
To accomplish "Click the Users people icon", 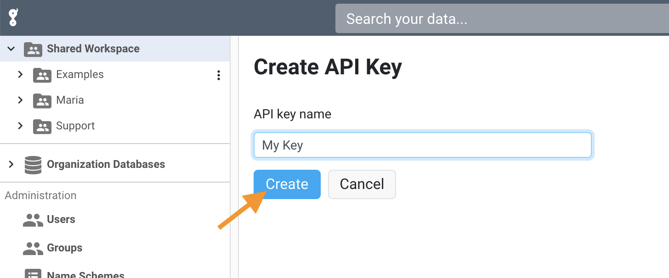I will coord(33,220).
